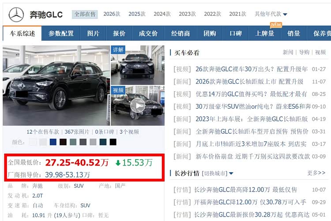
Task: Click the 367张图片 photos link
Action: pos(77,132)
